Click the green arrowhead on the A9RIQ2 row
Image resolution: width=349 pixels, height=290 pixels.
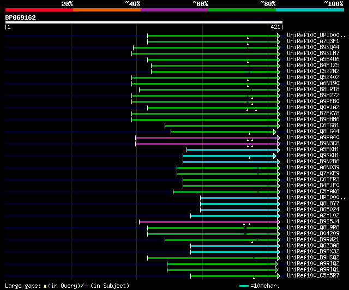(x=276, y=264)
